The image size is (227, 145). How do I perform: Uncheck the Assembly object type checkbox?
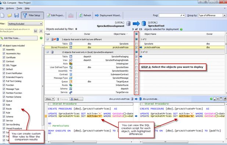tap(4, 50)
